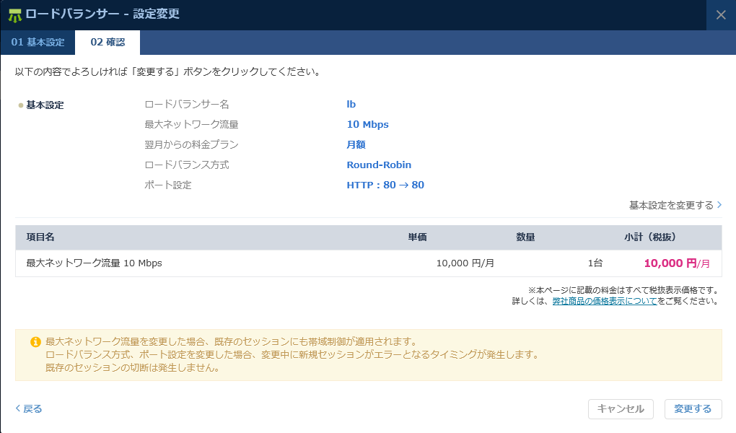Screen dimensions: 736x433
Task: Click the Round-Robin load balance method value
Action: pyautogui.click(x=379, y=165)
